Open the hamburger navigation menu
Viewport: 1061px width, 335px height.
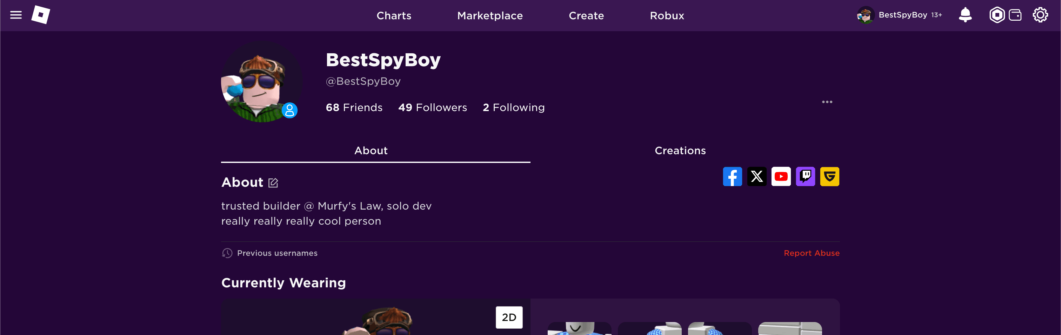click(16, 15)
